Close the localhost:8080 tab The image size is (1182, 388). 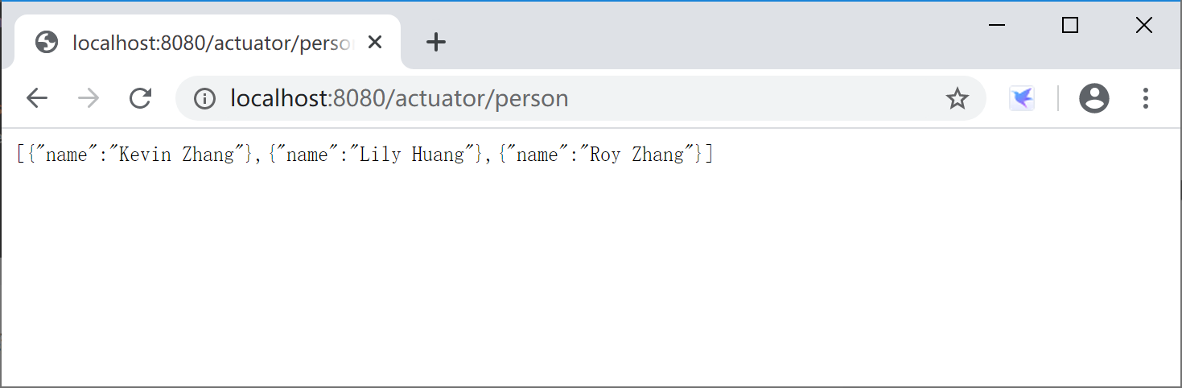(375, 42)
